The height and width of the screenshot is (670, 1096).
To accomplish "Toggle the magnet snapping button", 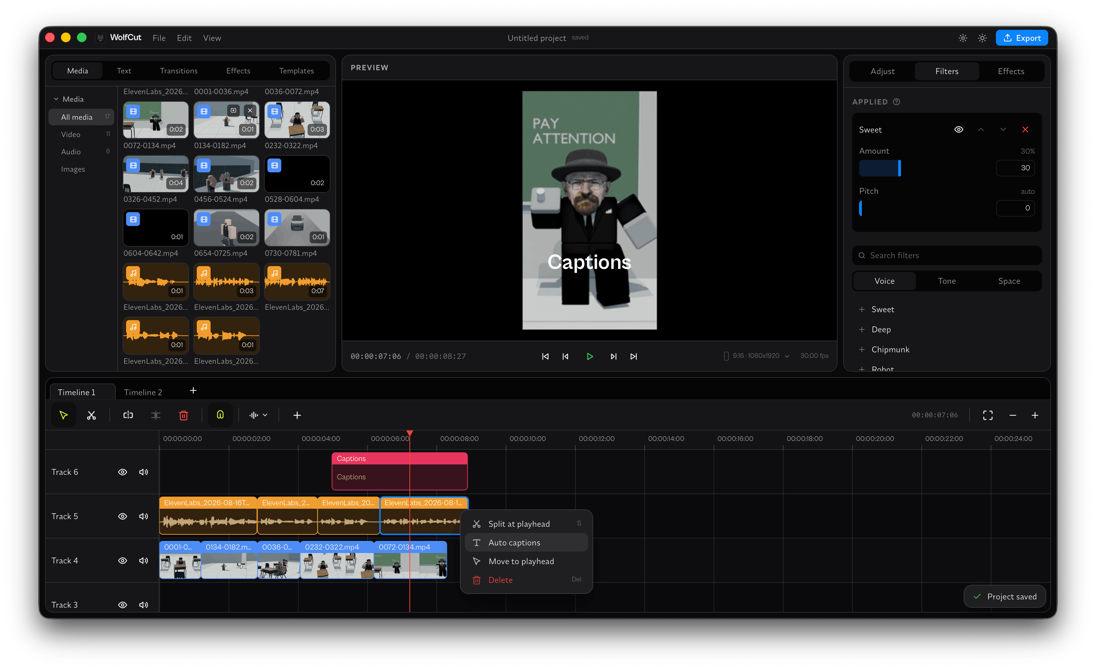I will tap(220, 415).
